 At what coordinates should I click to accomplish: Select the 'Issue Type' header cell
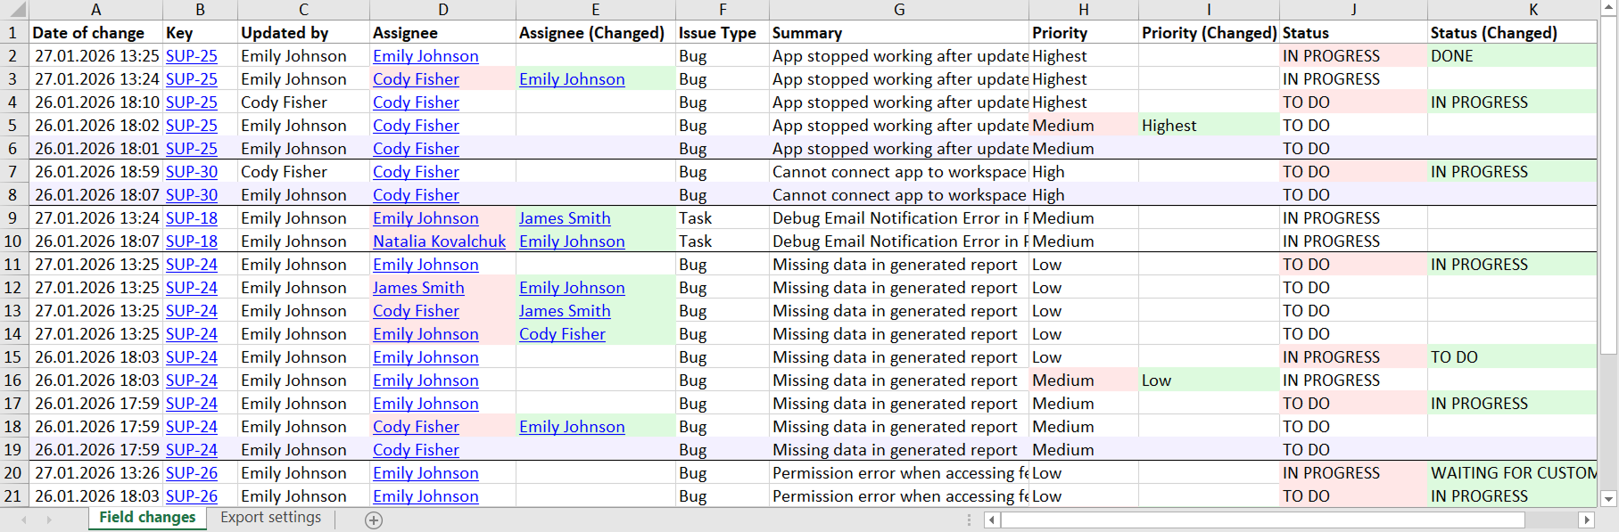click(723, 33)
